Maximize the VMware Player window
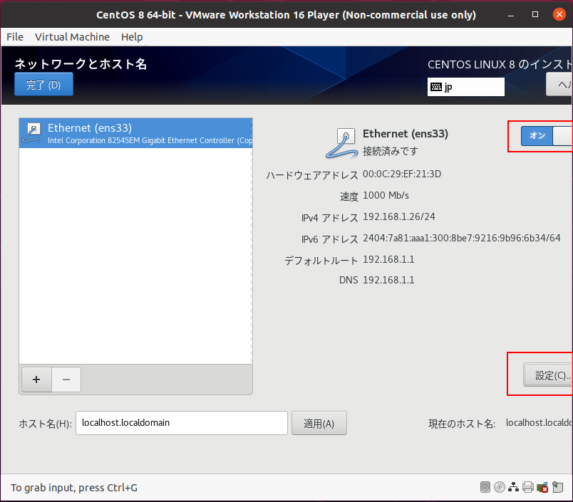The height and width of the screenshot is (502, 573). point(535,14)
